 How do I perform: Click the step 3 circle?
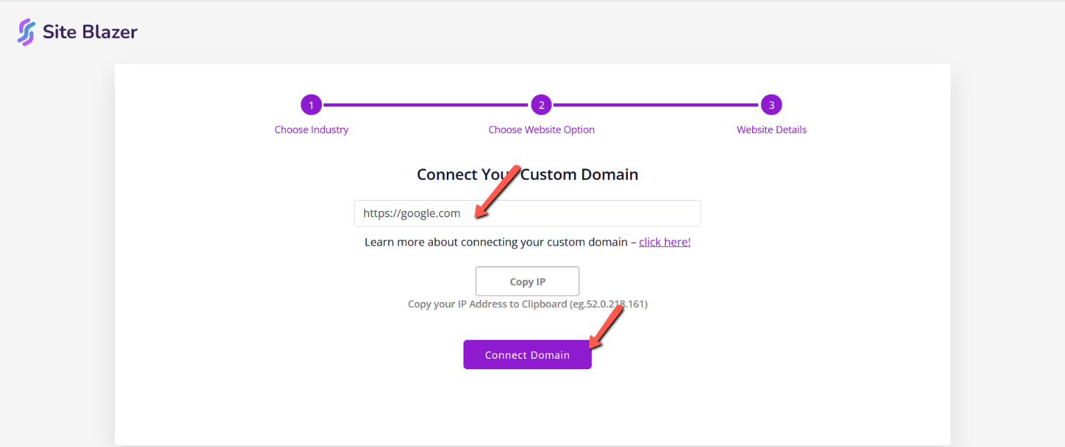coord(772,106)
